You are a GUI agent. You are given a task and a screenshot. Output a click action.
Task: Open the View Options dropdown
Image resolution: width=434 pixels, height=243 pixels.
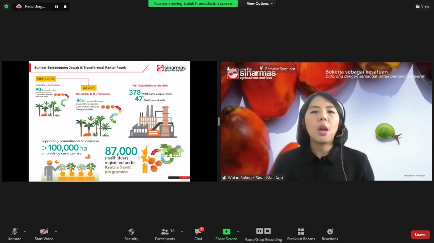[260, 3]
